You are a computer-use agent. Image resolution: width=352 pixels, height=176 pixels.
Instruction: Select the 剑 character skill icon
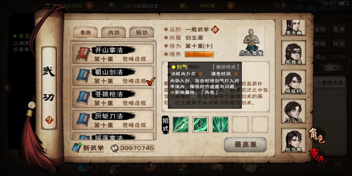(x=200, y=125)
